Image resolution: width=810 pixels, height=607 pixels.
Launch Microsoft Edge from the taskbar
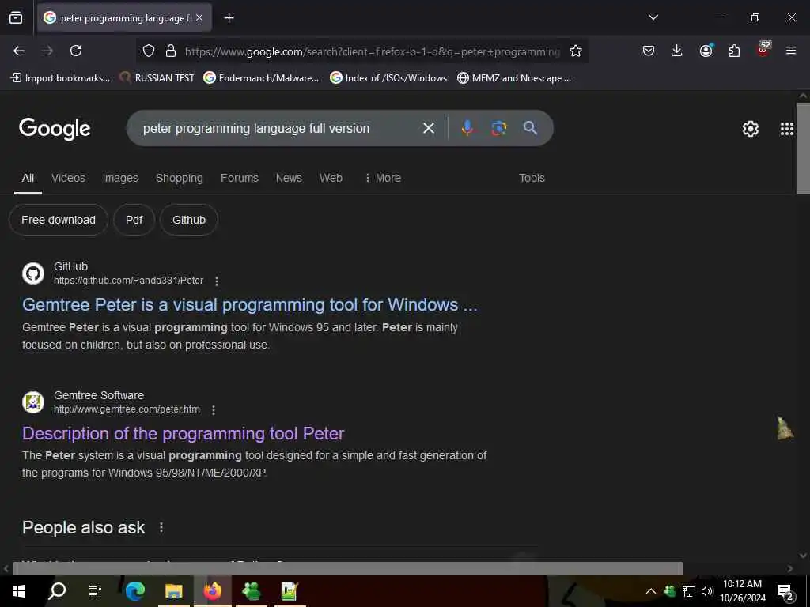point(134,591)
